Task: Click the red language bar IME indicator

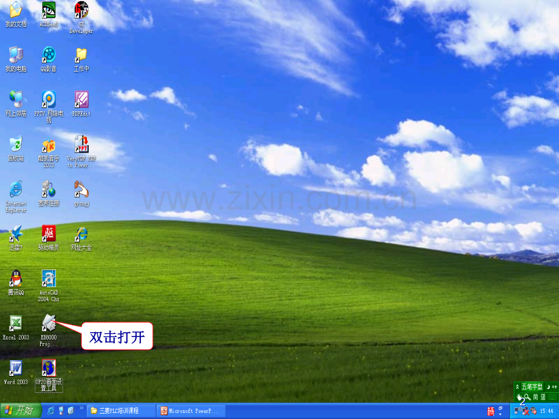Action: coord(491,411)
